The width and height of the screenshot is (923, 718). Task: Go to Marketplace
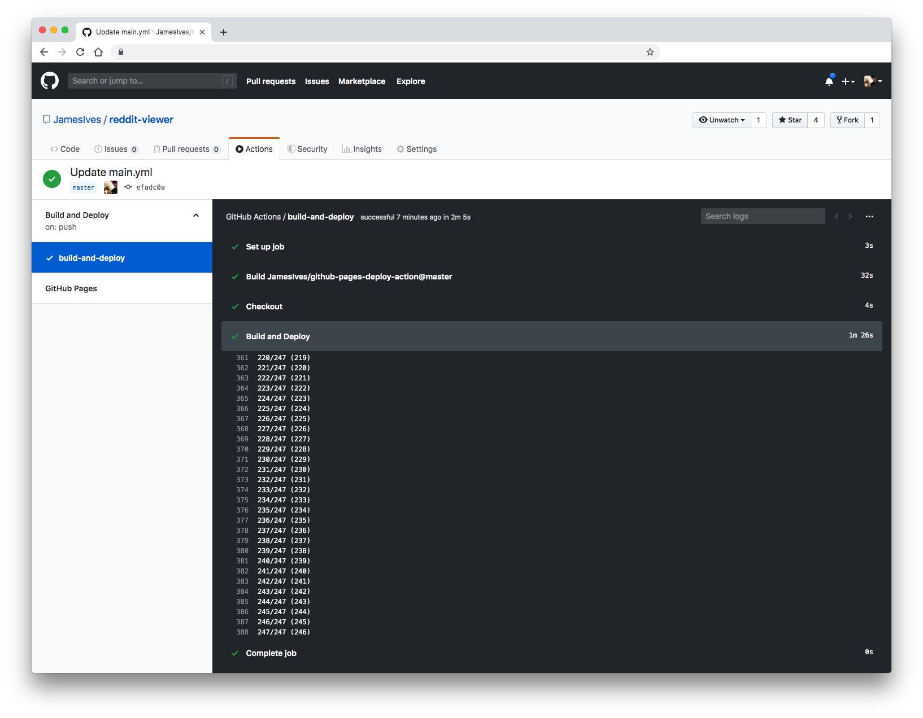[x=362, y=81]
